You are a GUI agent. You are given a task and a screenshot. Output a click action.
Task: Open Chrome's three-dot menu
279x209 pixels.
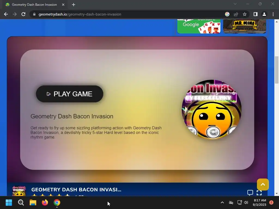coord(273,14)
